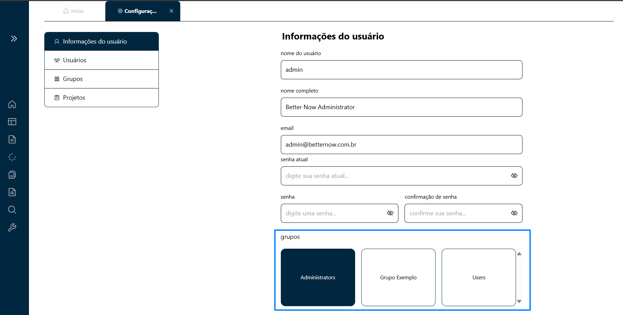This screenshot has width=623, height=315.
Task: Click the nome completo input field
Action: click(x=401, y=107)
